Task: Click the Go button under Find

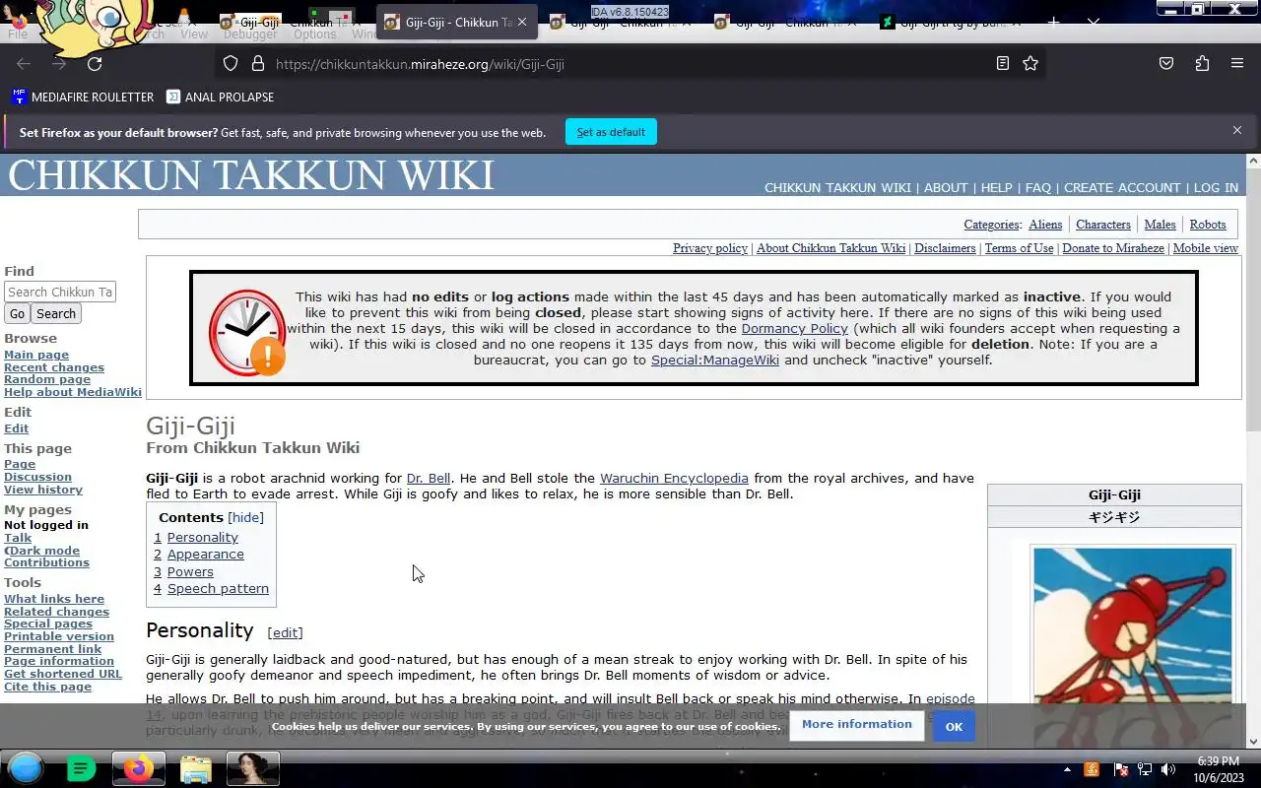Action: pos(17,313)
